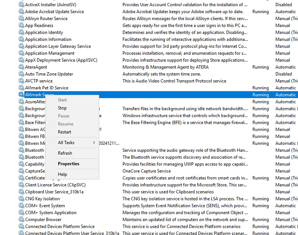Click gear icon beside Capability service row
This screenshot has height=235, width=298.
click(21, 164)
